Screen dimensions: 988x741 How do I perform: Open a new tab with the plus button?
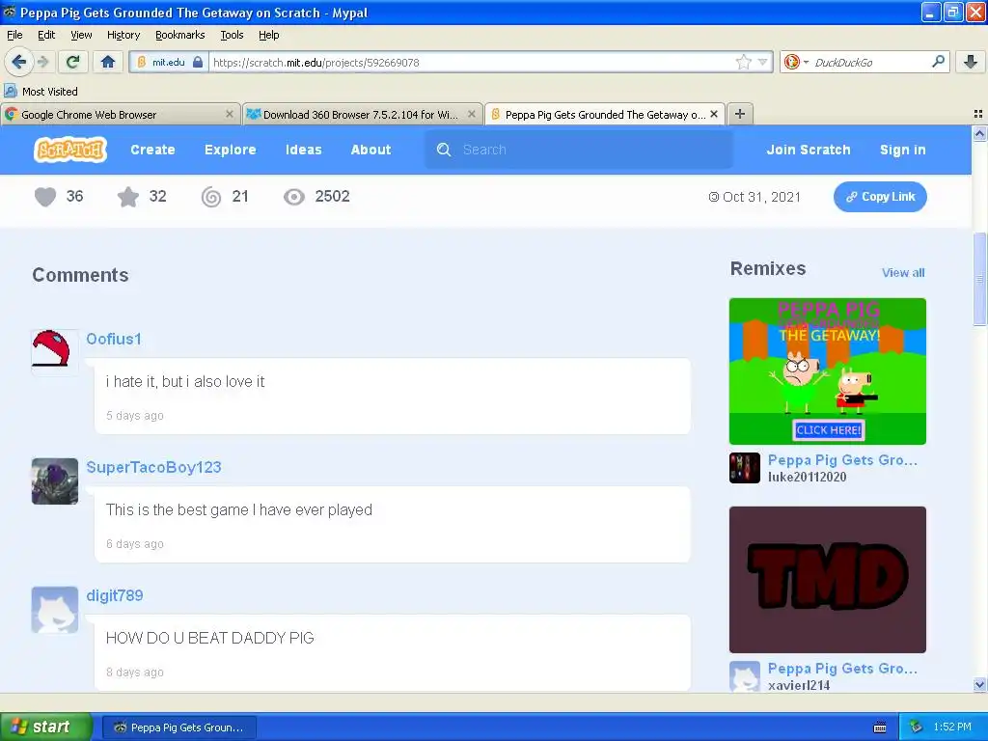point(740,114)
